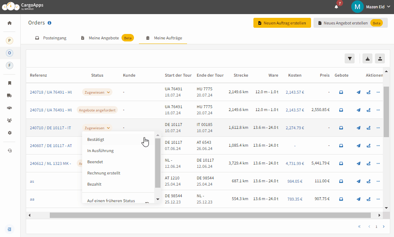
Task: Open notifications bell with 7 badge
Action: coord(336,7)
